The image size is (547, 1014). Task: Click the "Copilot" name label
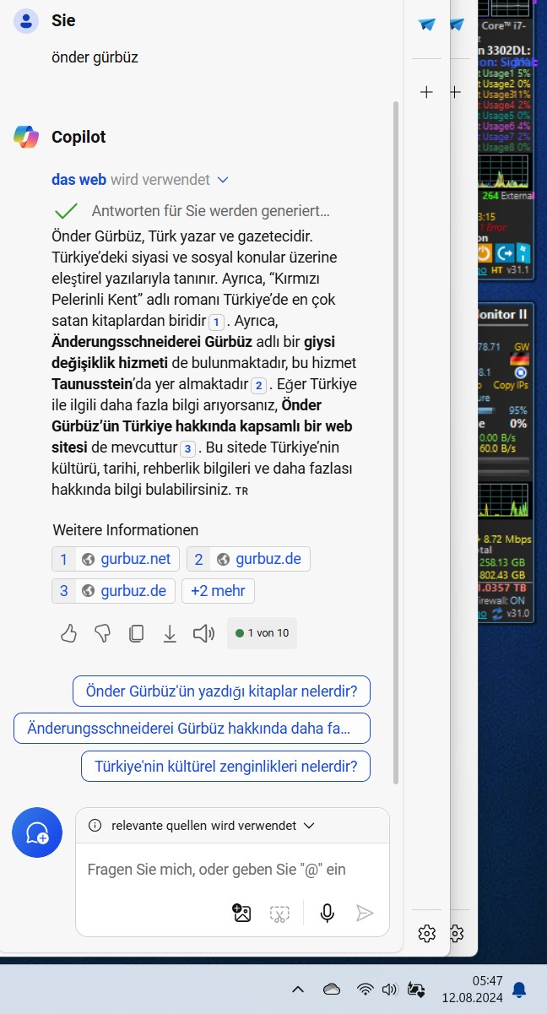(79, 137)
